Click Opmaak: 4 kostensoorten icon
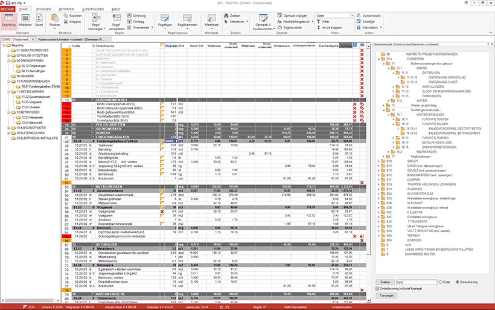Screen dimensions: 495x310 coord(263,18)
